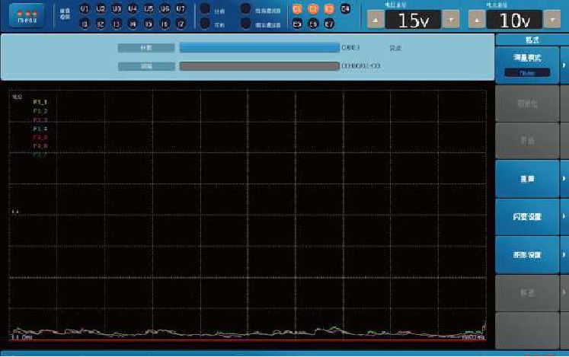Expand the arrow beside 测量模式
569x357 pixels.
564,65
